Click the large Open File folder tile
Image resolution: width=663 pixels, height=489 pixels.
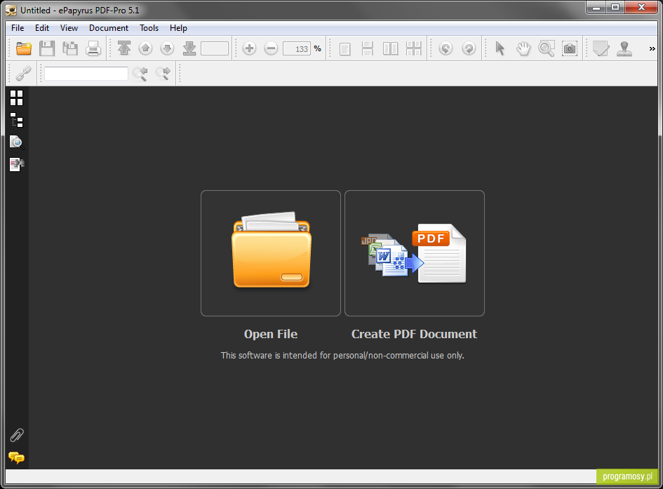pos(271,253)
